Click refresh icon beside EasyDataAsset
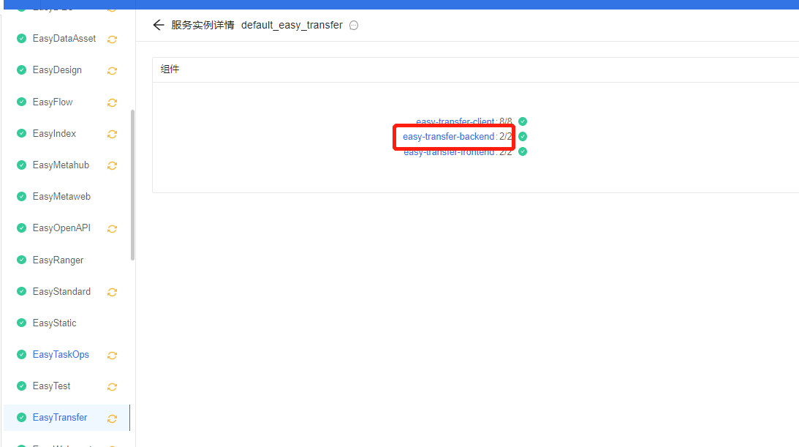 [112, 40]
